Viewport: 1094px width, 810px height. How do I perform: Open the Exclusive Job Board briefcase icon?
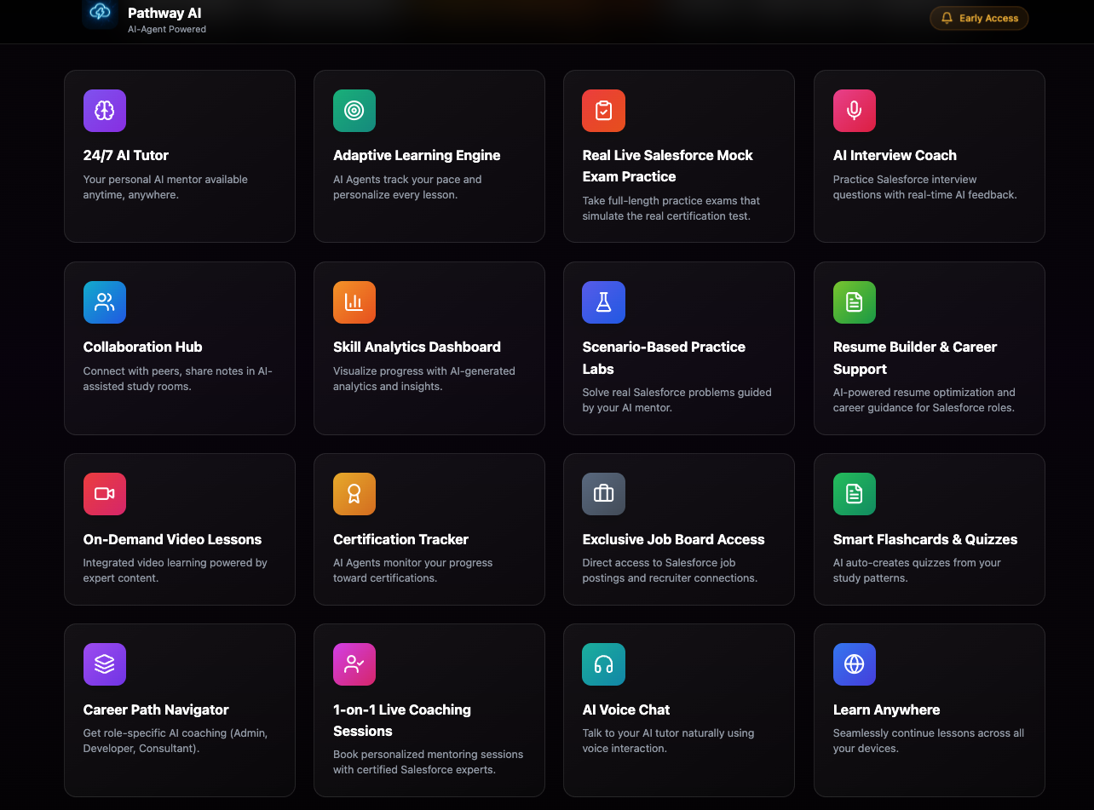tap(603, 493)
